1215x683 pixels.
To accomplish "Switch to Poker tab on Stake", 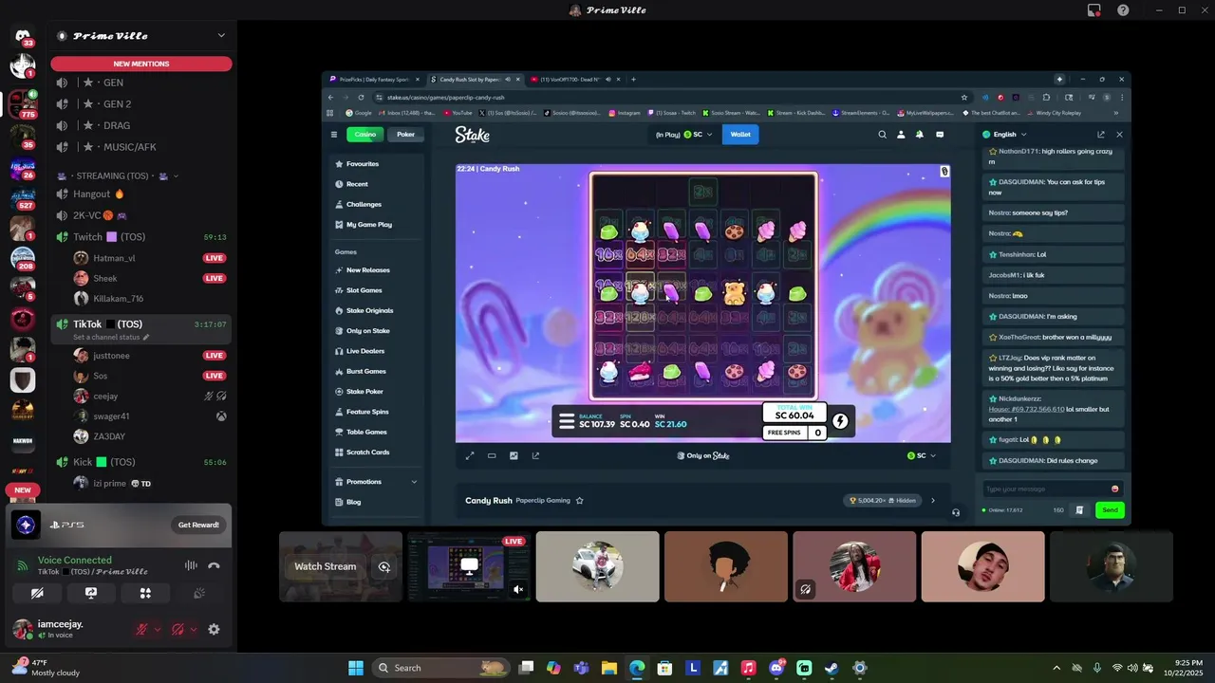I will click(x=405, y=135).
